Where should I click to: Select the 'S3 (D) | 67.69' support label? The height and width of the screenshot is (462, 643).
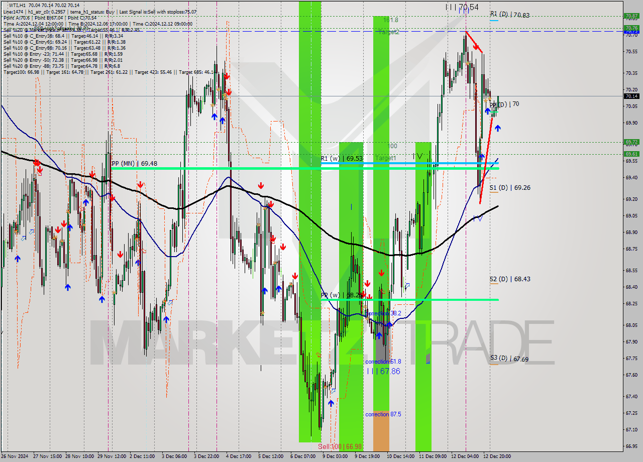[x=509, y=359]
